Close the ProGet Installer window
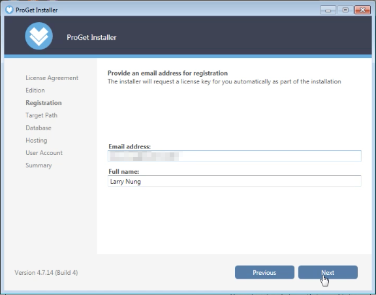 tap(362, 10)
